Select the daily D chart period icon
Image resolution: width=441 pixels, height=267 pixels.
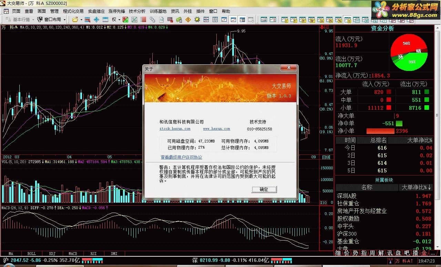point(347,20)
